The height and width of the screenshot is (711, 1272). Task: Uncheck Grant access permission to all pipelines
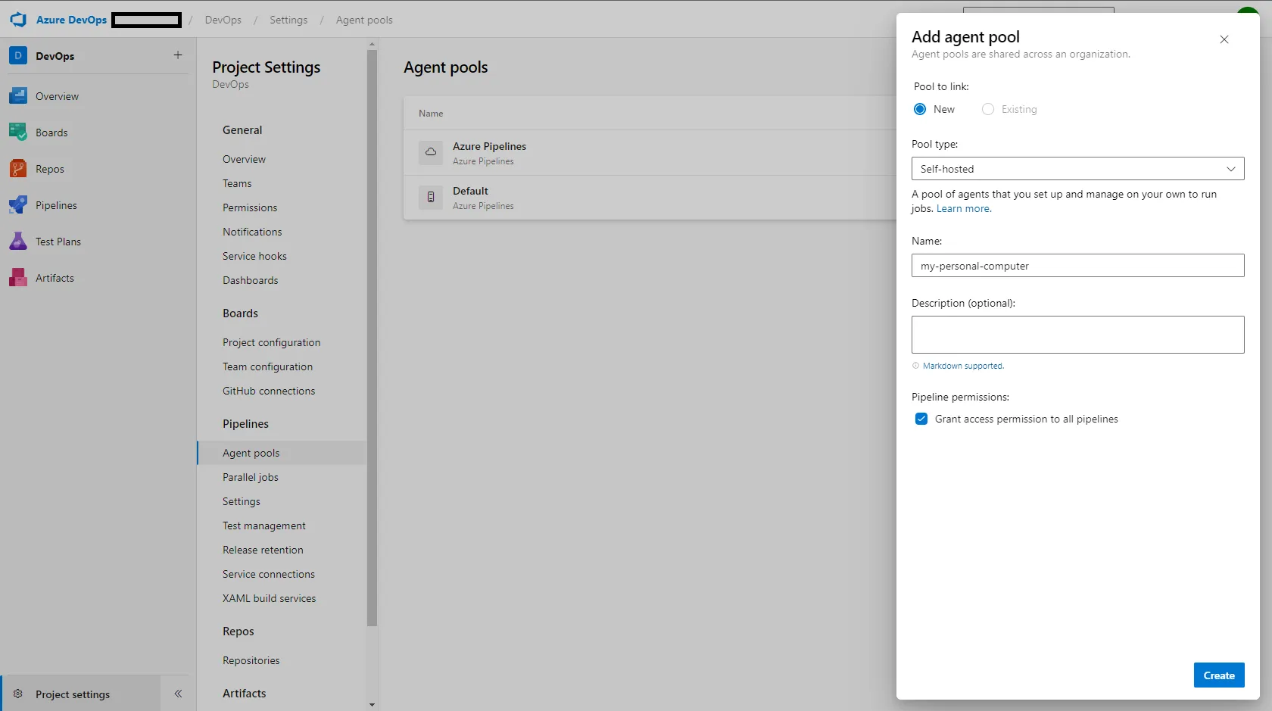click(921, 419)
